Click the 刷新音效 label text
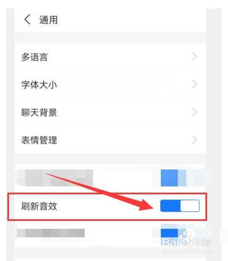The width and height of the screenshot is (228, 261). [x=39, y=206]
